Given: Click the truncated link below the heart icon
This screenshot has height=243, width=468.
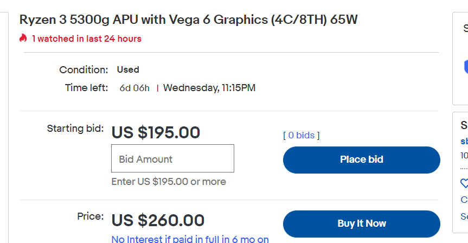Looking at the screenshot, I should coord(464,200).
